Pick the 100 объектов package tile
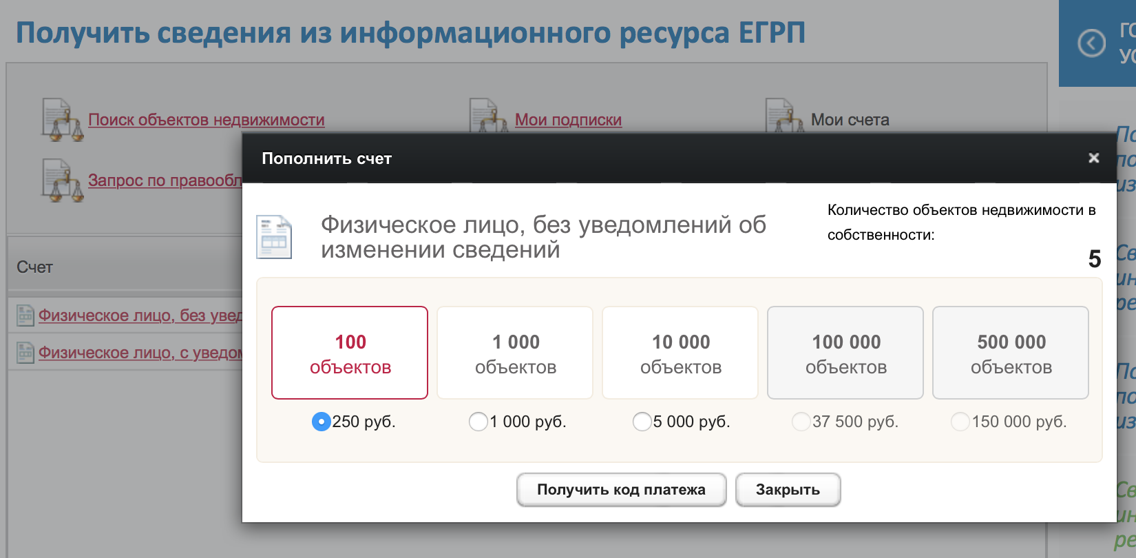This screenshot has height=558, width=1136. point(350,353)
